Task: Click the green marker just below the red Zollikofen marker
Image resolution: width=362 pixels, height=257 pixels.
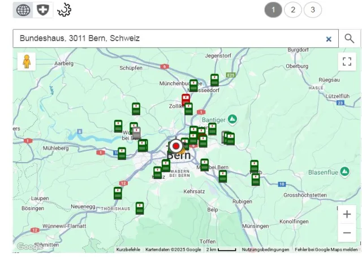Action: tap(188, 109)
